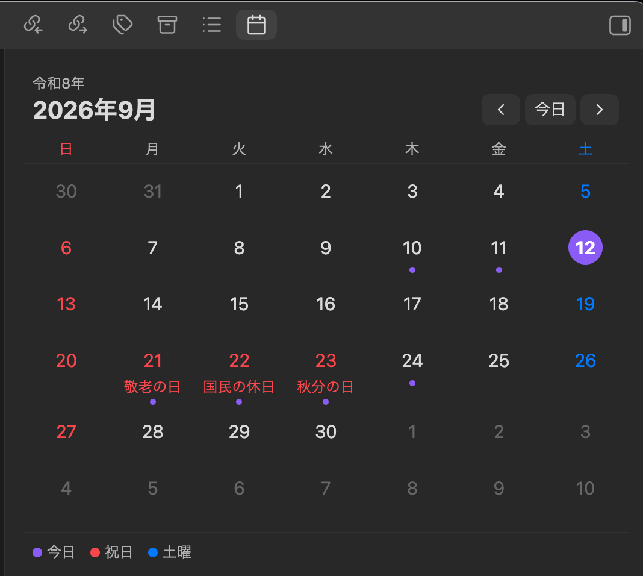Select September 10 with purple dot
The width and height of the screenshot is (643, 576).
coord(412,248)
